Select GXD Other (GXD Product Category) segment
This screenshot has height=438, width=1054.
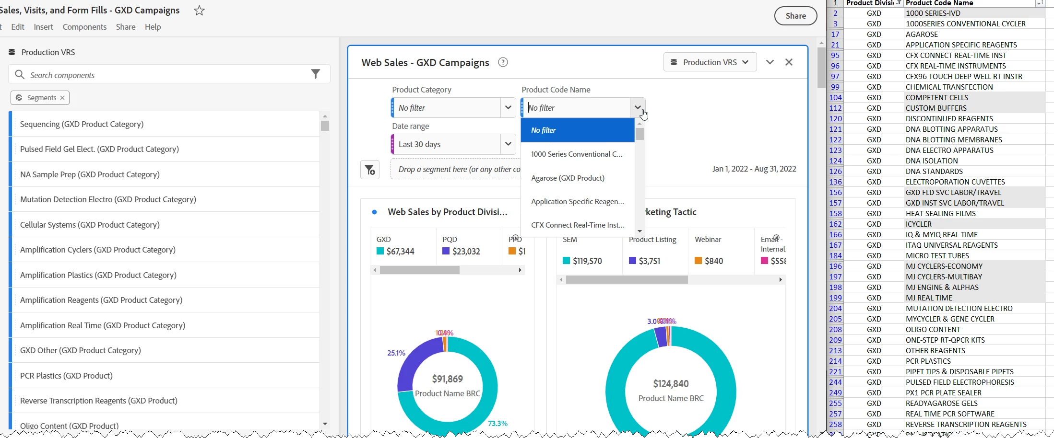tap(165, 350)
